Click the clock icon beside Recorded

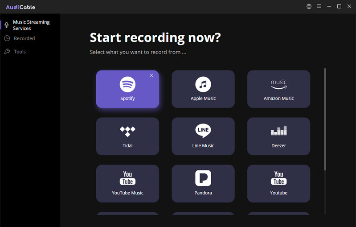click(x=7, y=38)
